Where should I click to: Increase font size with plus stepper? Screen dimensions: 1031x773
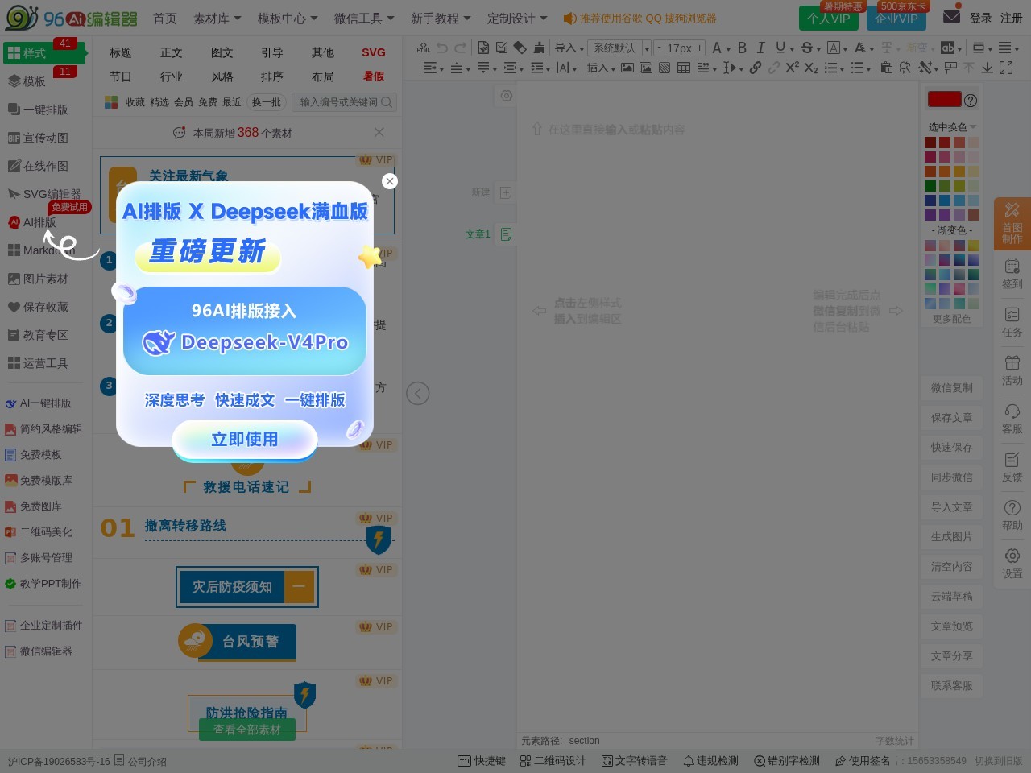(x=699, y=48)
